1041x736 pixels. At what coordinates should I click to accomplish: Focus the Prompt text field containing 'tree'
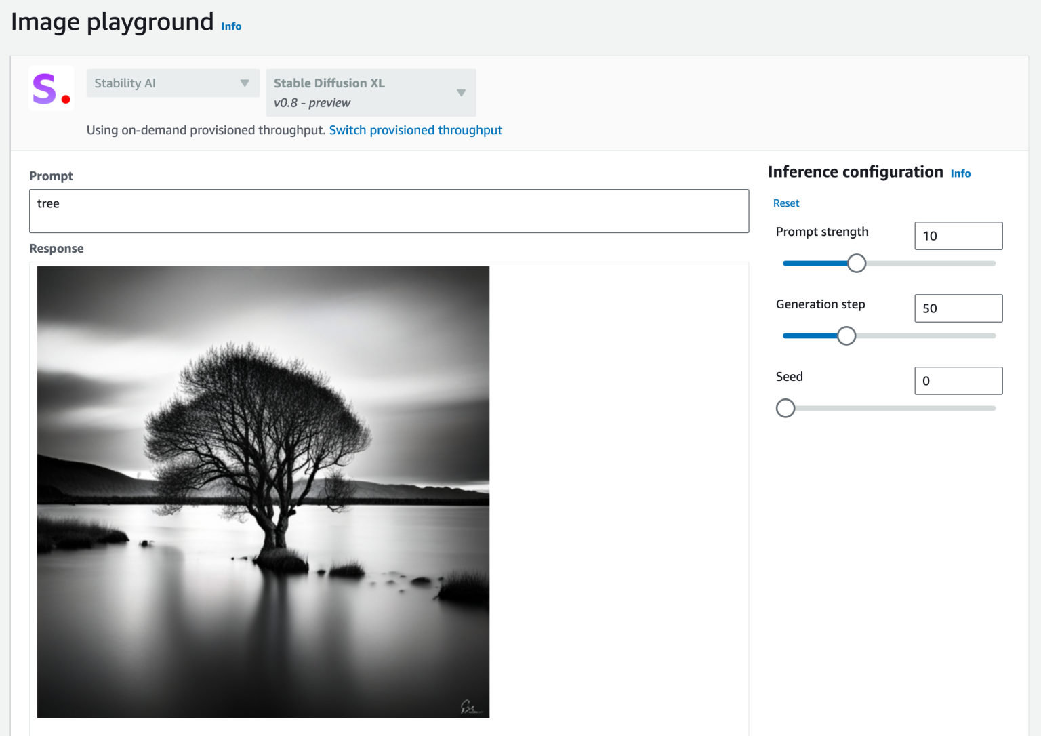pos(388,211)
